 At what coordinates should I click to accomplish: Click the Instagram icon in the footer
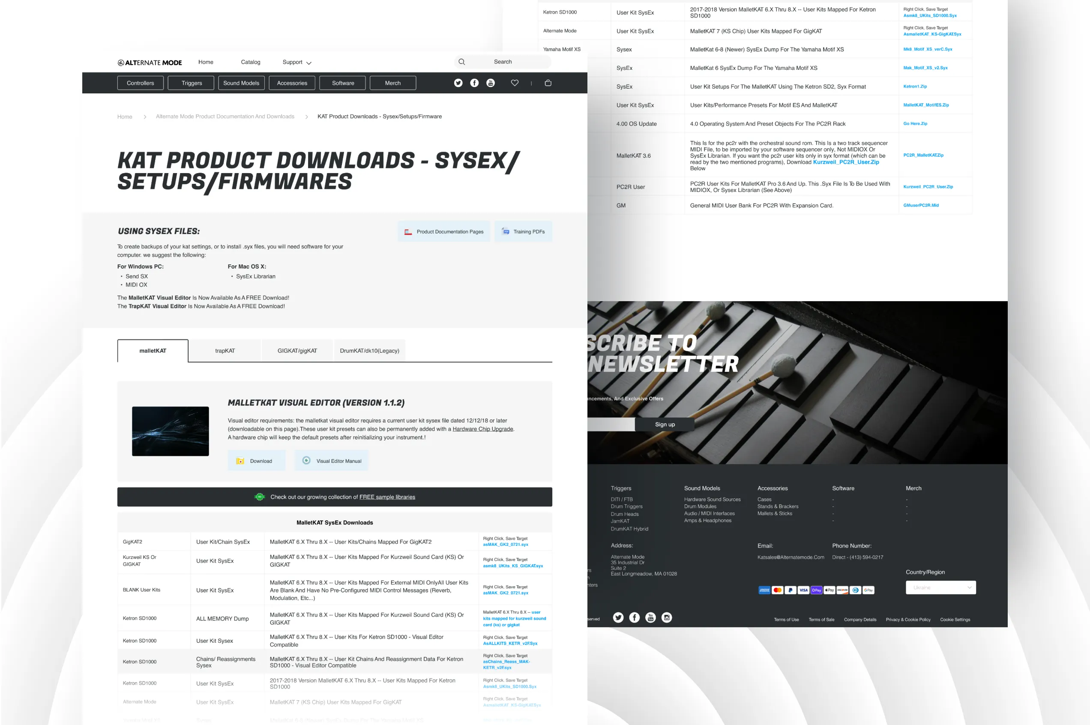(666, 617)
